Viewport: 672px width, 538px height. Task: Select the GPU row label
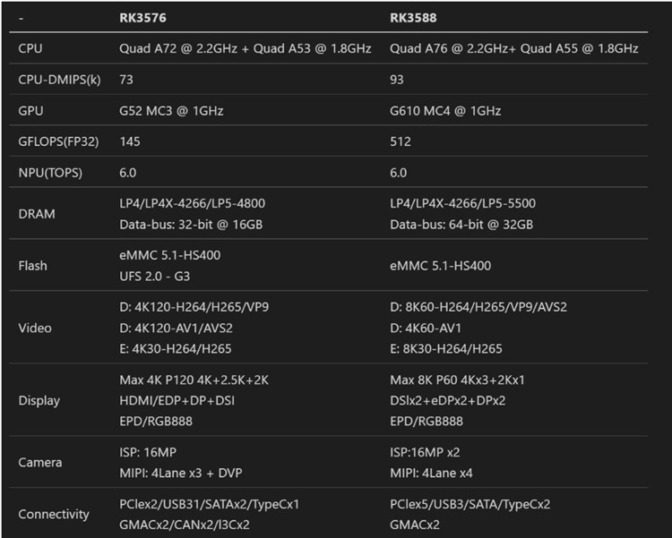[x=30, y=111]
